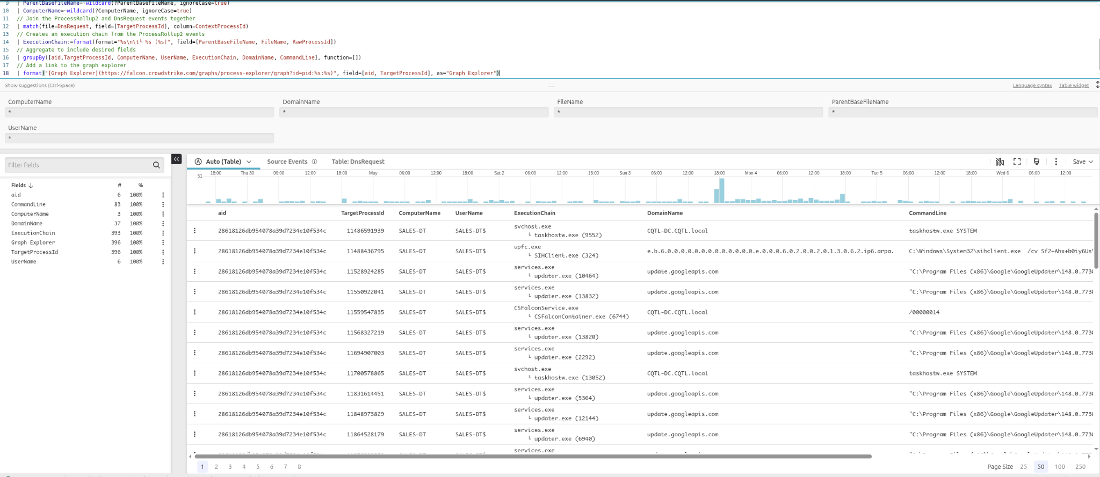This screenshot has width=1100, height=477.
Task: Select the ExecutionChain field in Fields list
Action: coord(33,233)
